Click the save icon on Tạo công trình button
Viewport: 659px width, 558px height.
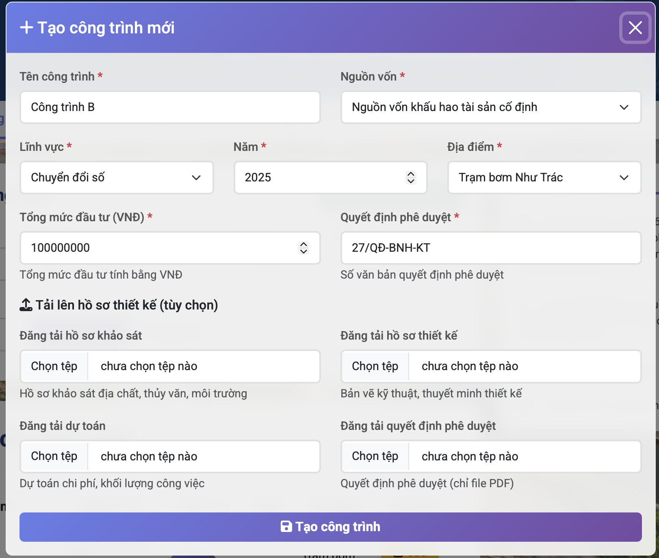pos(286,527)
